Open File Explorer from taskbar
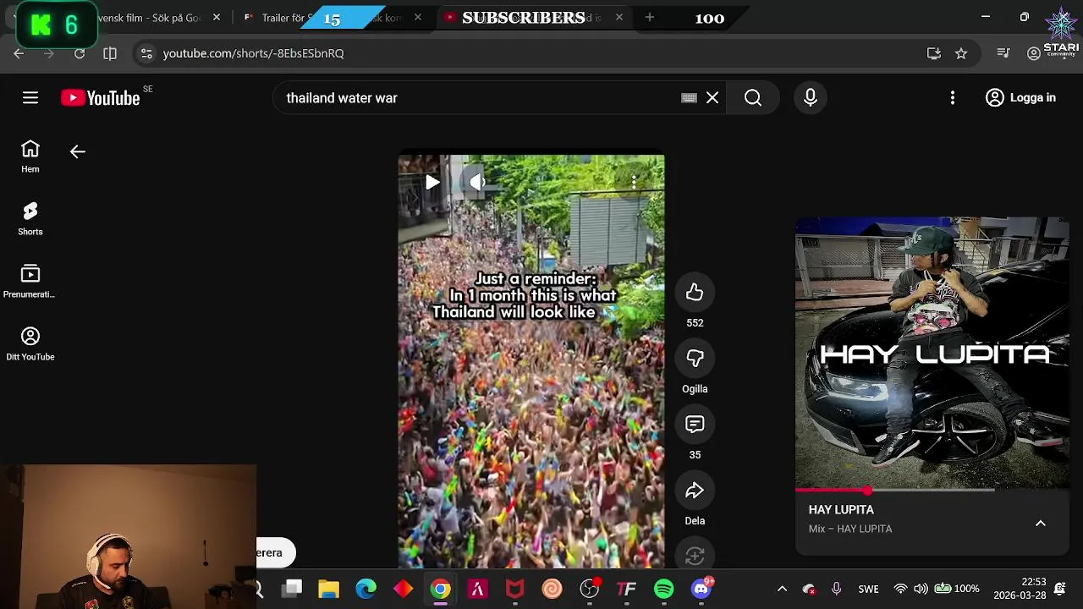Image resolution: width=1083 pixels, height=609 pixels. pyautogui.click(x=328, y=589)
